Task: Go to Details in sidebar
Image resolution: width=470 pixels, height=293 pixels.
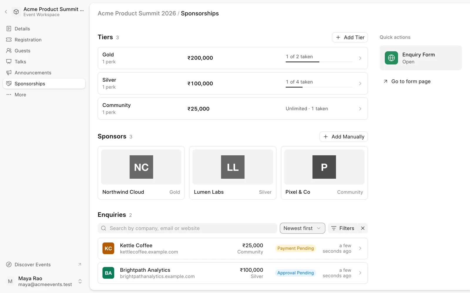Action: 44,29
